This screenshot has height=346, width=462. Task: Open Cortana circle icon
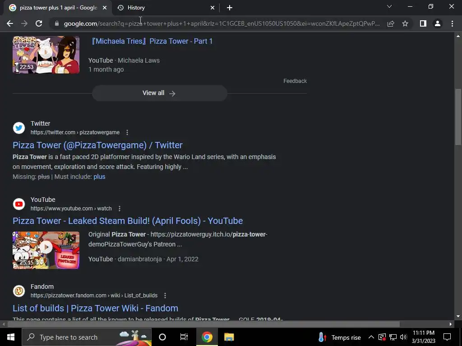(162, 337)
